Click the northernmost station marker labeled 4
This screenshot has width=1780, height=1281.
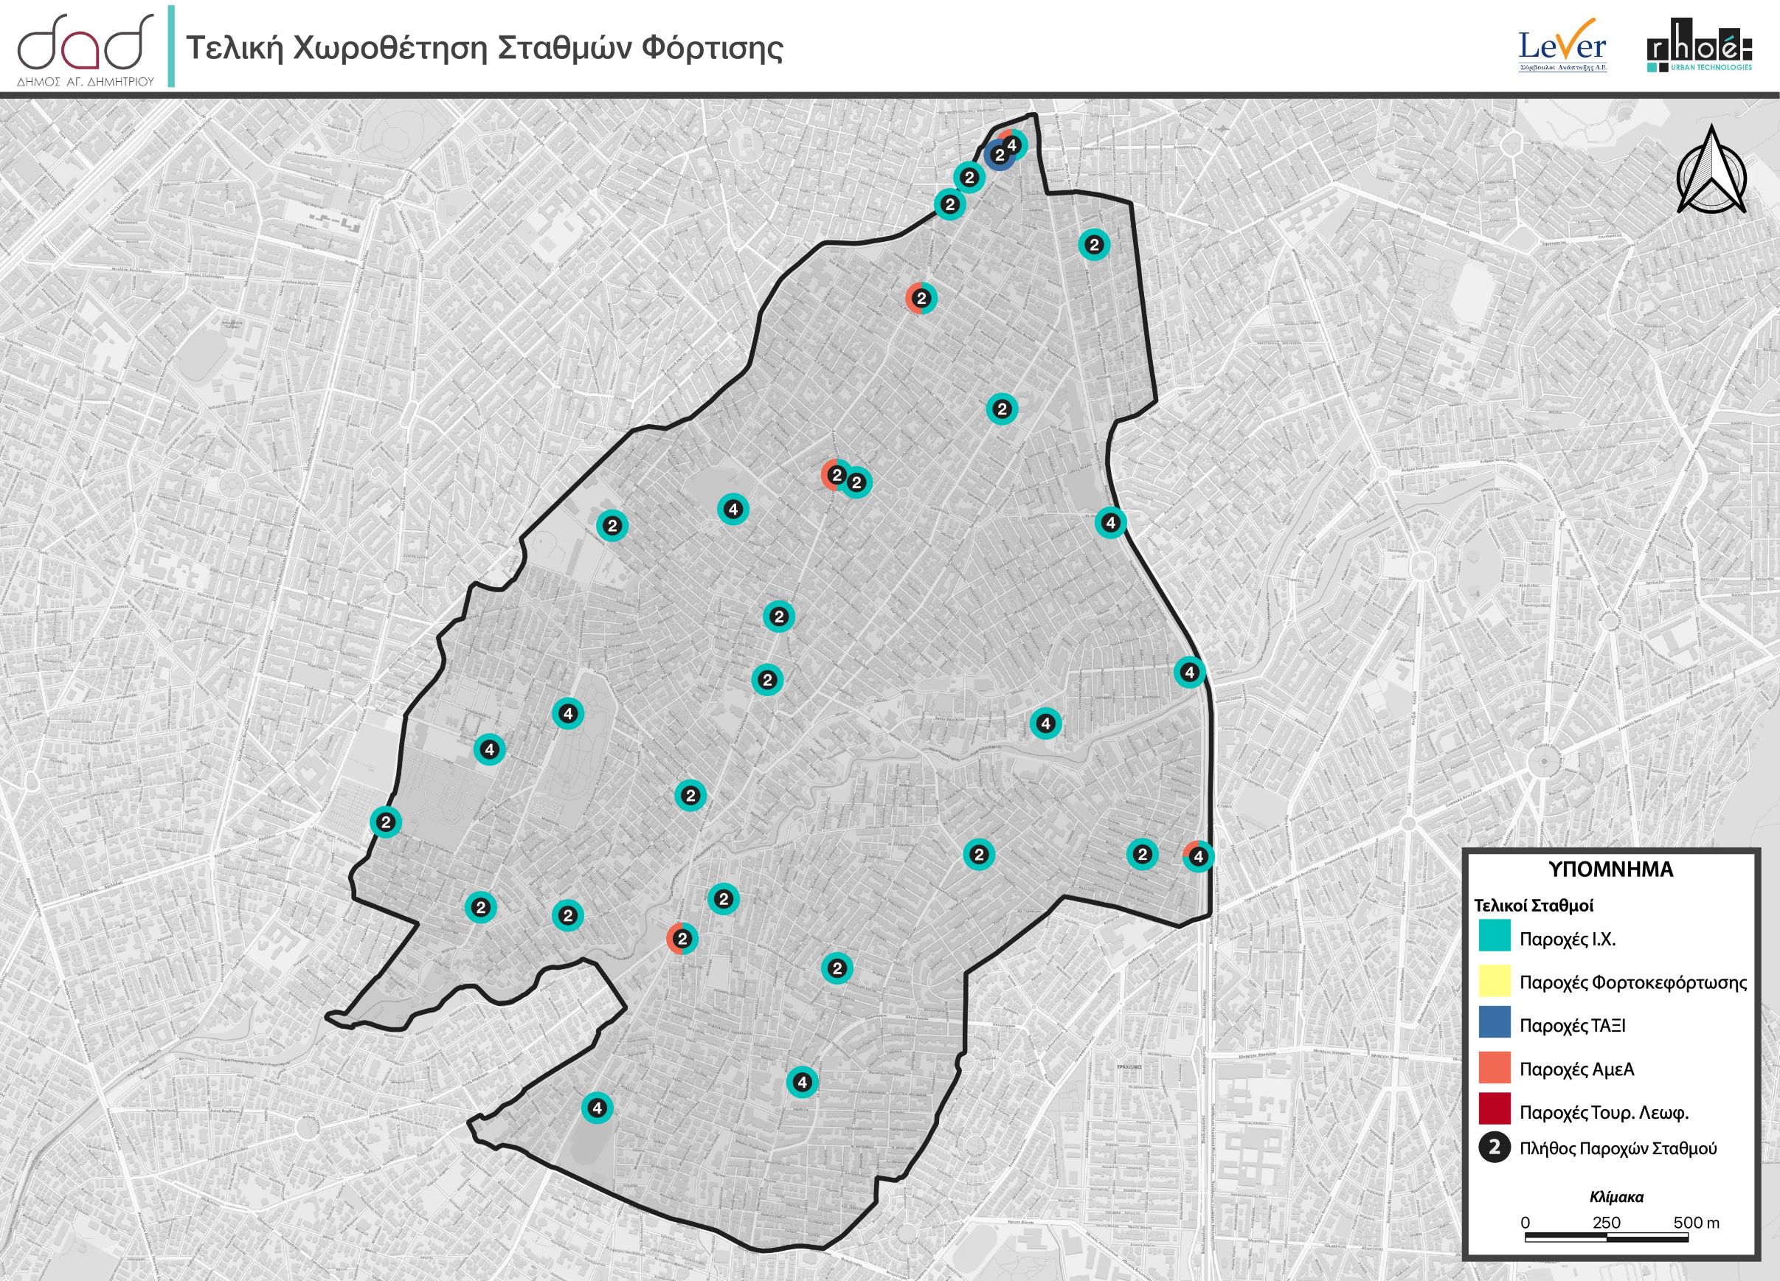(x=1014, y=145)
